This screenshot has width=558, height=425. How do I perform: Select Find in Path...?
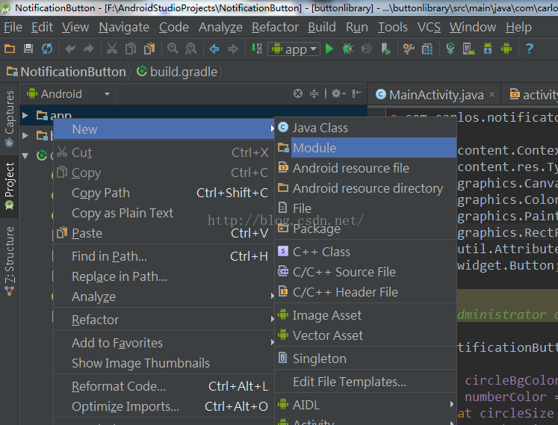tap(164, 256)
